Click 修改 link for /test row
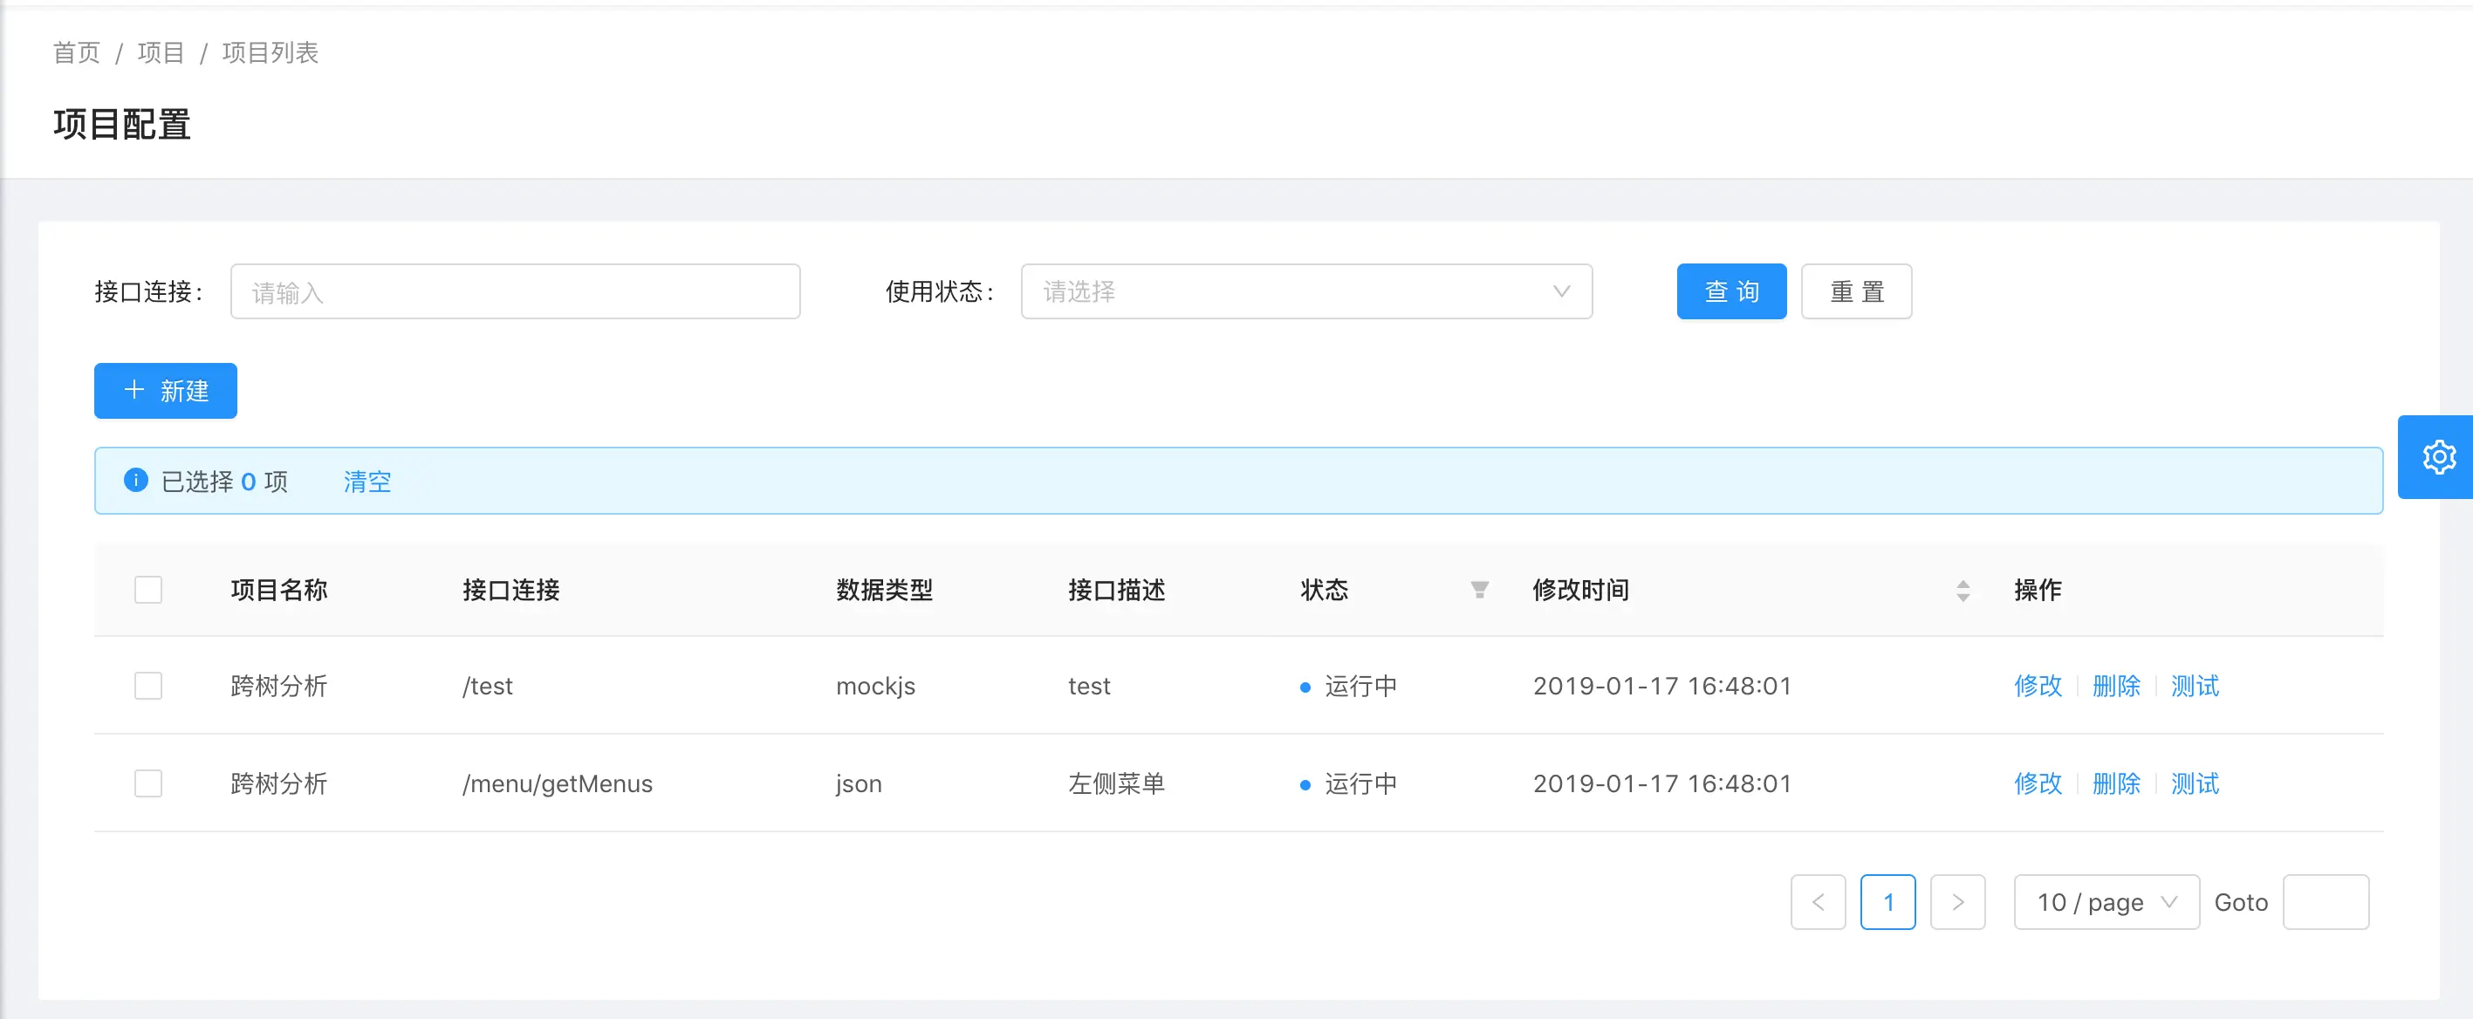The height and width of the screenshot is (1019, 2473). click(x=2038, y=686)
